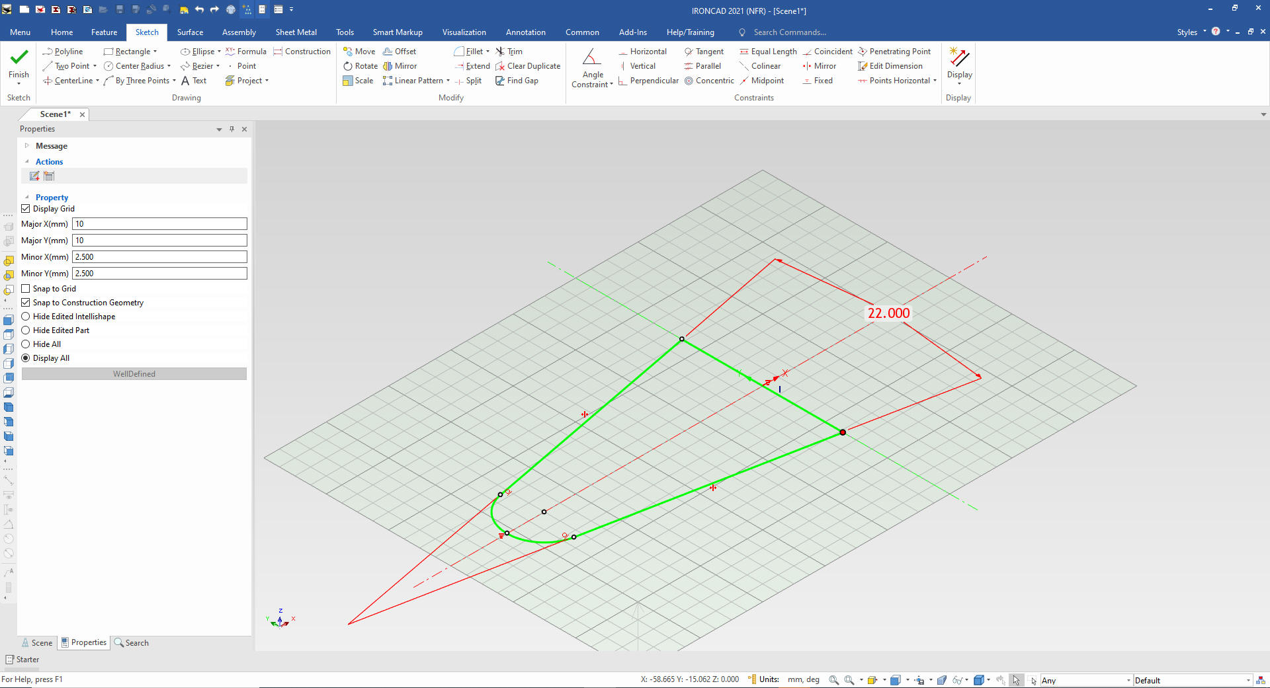Select the Move tool in Modify
The height and width of the screenshot is (688, 1270).
[359, 52]
